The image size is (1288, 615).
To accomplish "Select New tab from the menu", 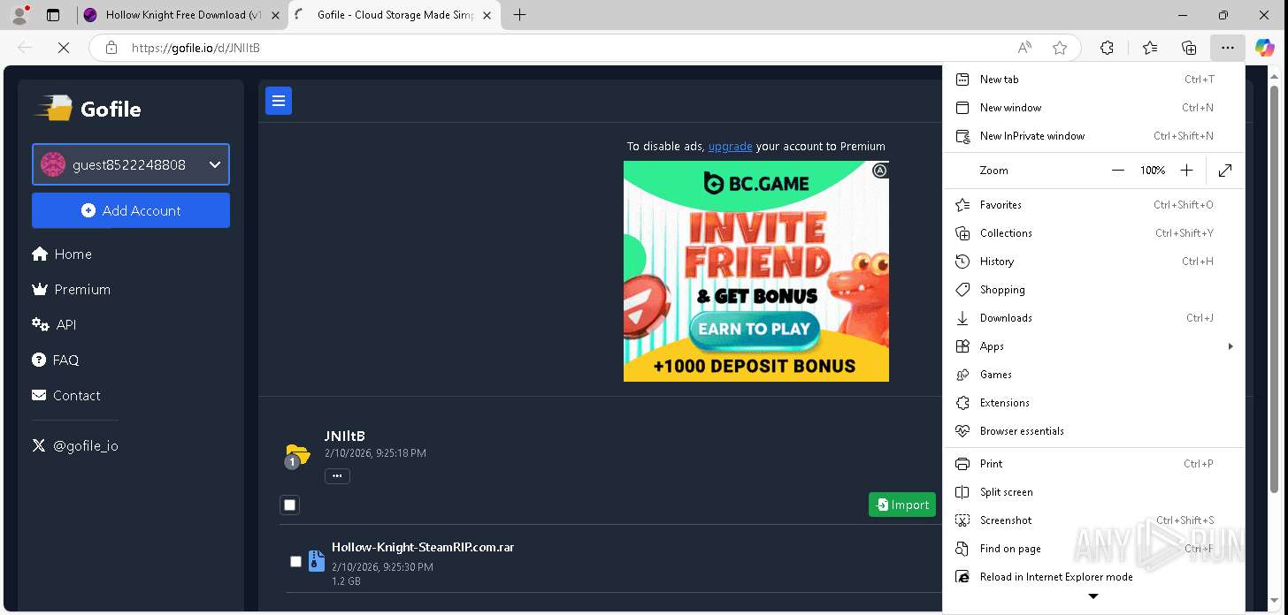I will point(1093,80).
